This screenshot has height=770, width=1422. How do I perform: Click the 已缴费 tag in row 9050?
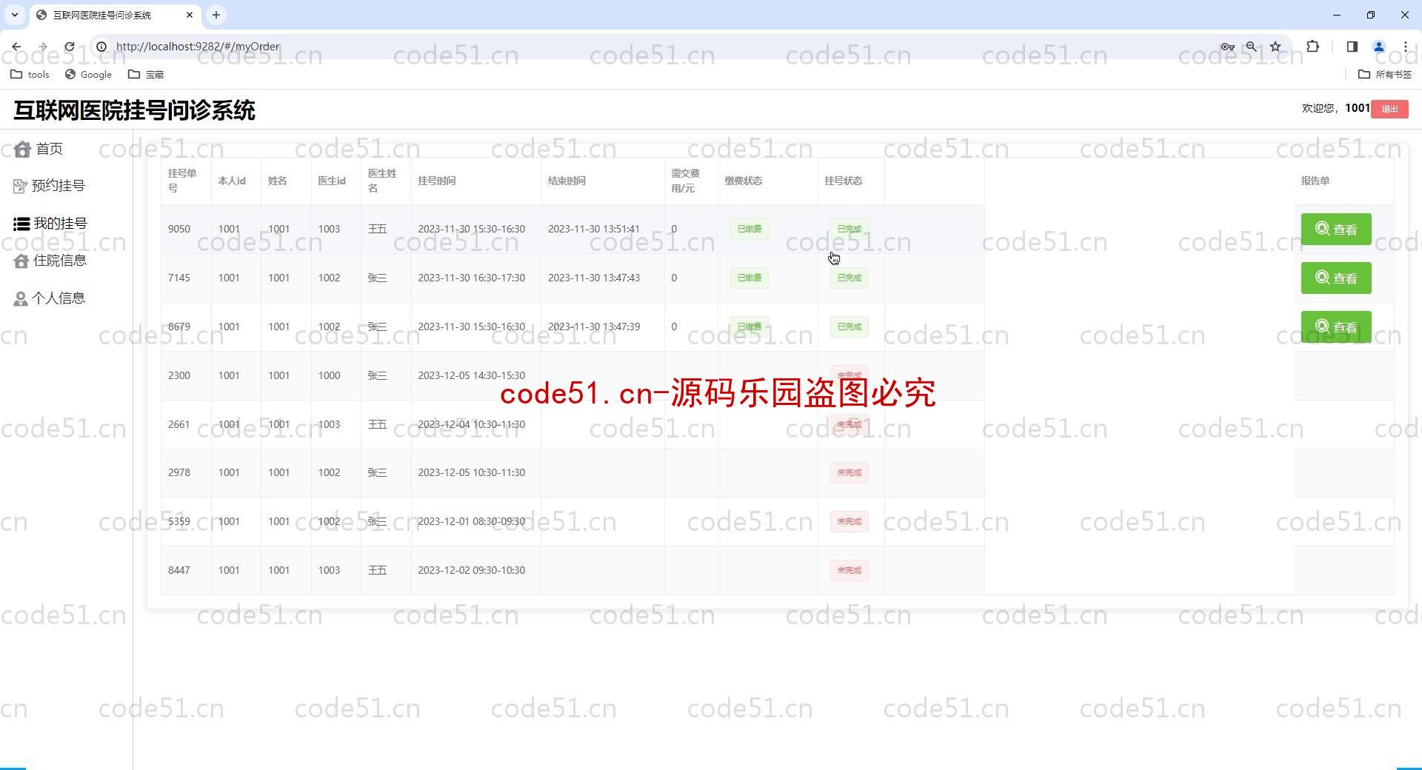(750, 229)
